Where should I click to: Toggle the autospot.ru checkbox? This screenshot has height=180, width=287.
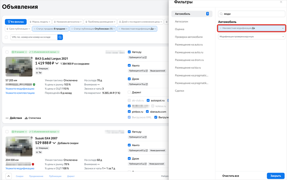[x=148, y=100]
